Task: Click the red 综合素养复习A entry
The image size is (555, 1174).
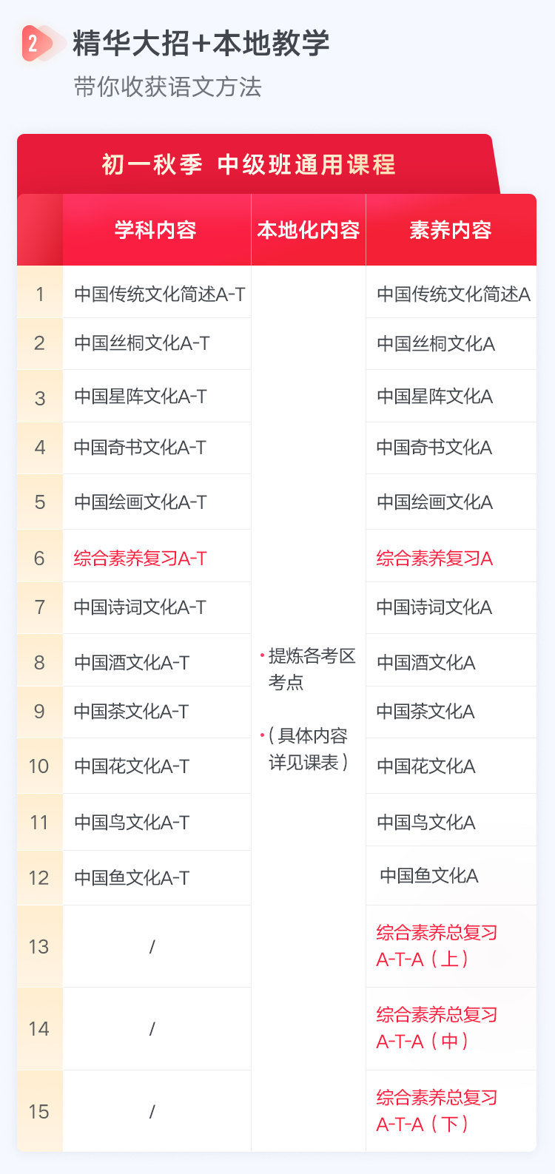Action: point(434,558)
